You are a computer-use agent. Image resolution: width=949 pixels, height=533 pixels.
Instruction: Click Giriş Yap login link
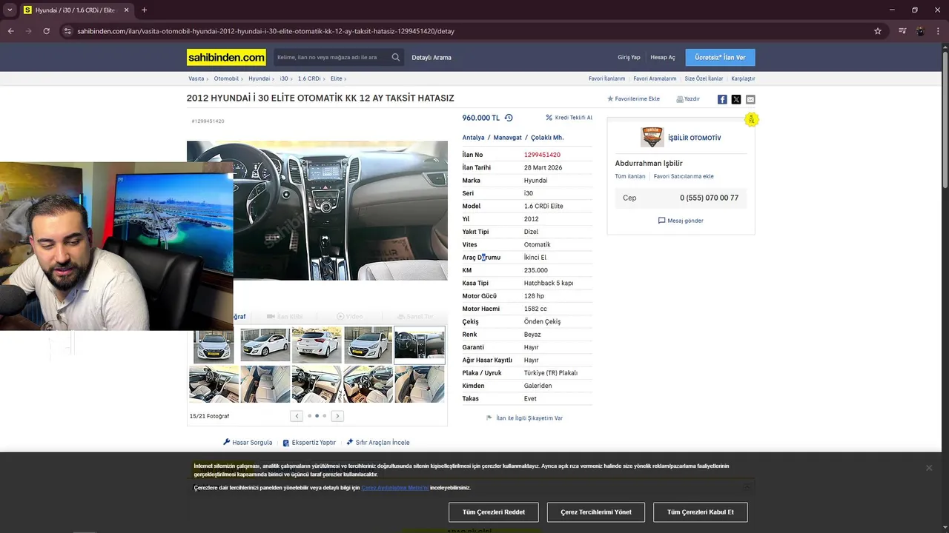[629, 57]
